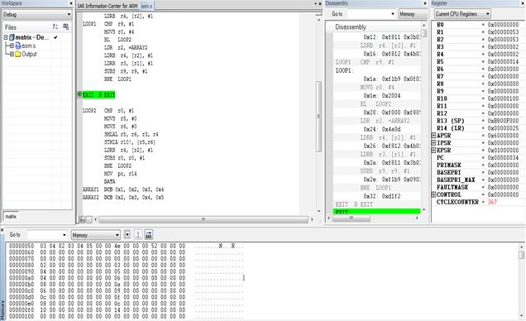
Task: Click the 'ARRAY1 DCB 0x1, 0x2, 0x3, 0x4' line
Action: (123, 189)
